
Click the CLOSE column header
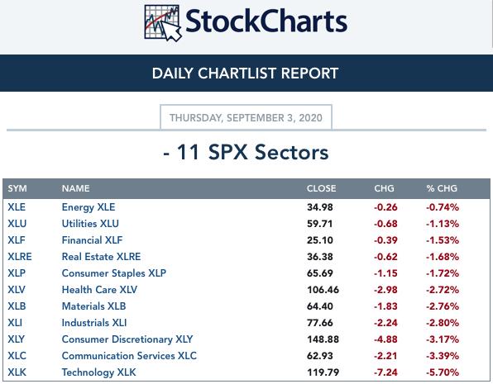pyautogui.click(x=321, y=188)
